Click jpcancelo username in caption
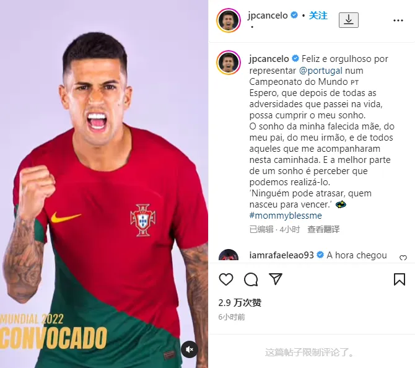Image resolution: width=415 pixels, height=368 pixels. (x=269, y=59)
